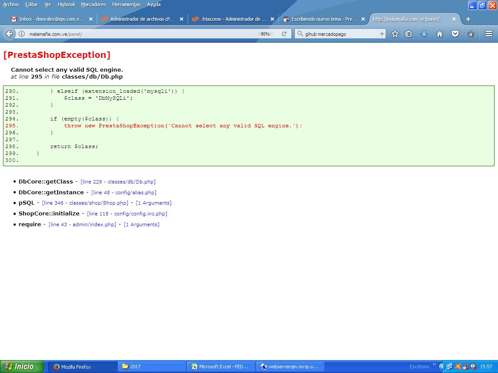Close the .htaccess tab
The image size is (498, 373).
(272, 19)
